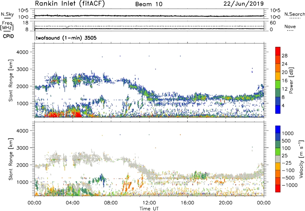Click the "N.Search" legend label
This screenshot has width=305, height=211.
[294, 14]
